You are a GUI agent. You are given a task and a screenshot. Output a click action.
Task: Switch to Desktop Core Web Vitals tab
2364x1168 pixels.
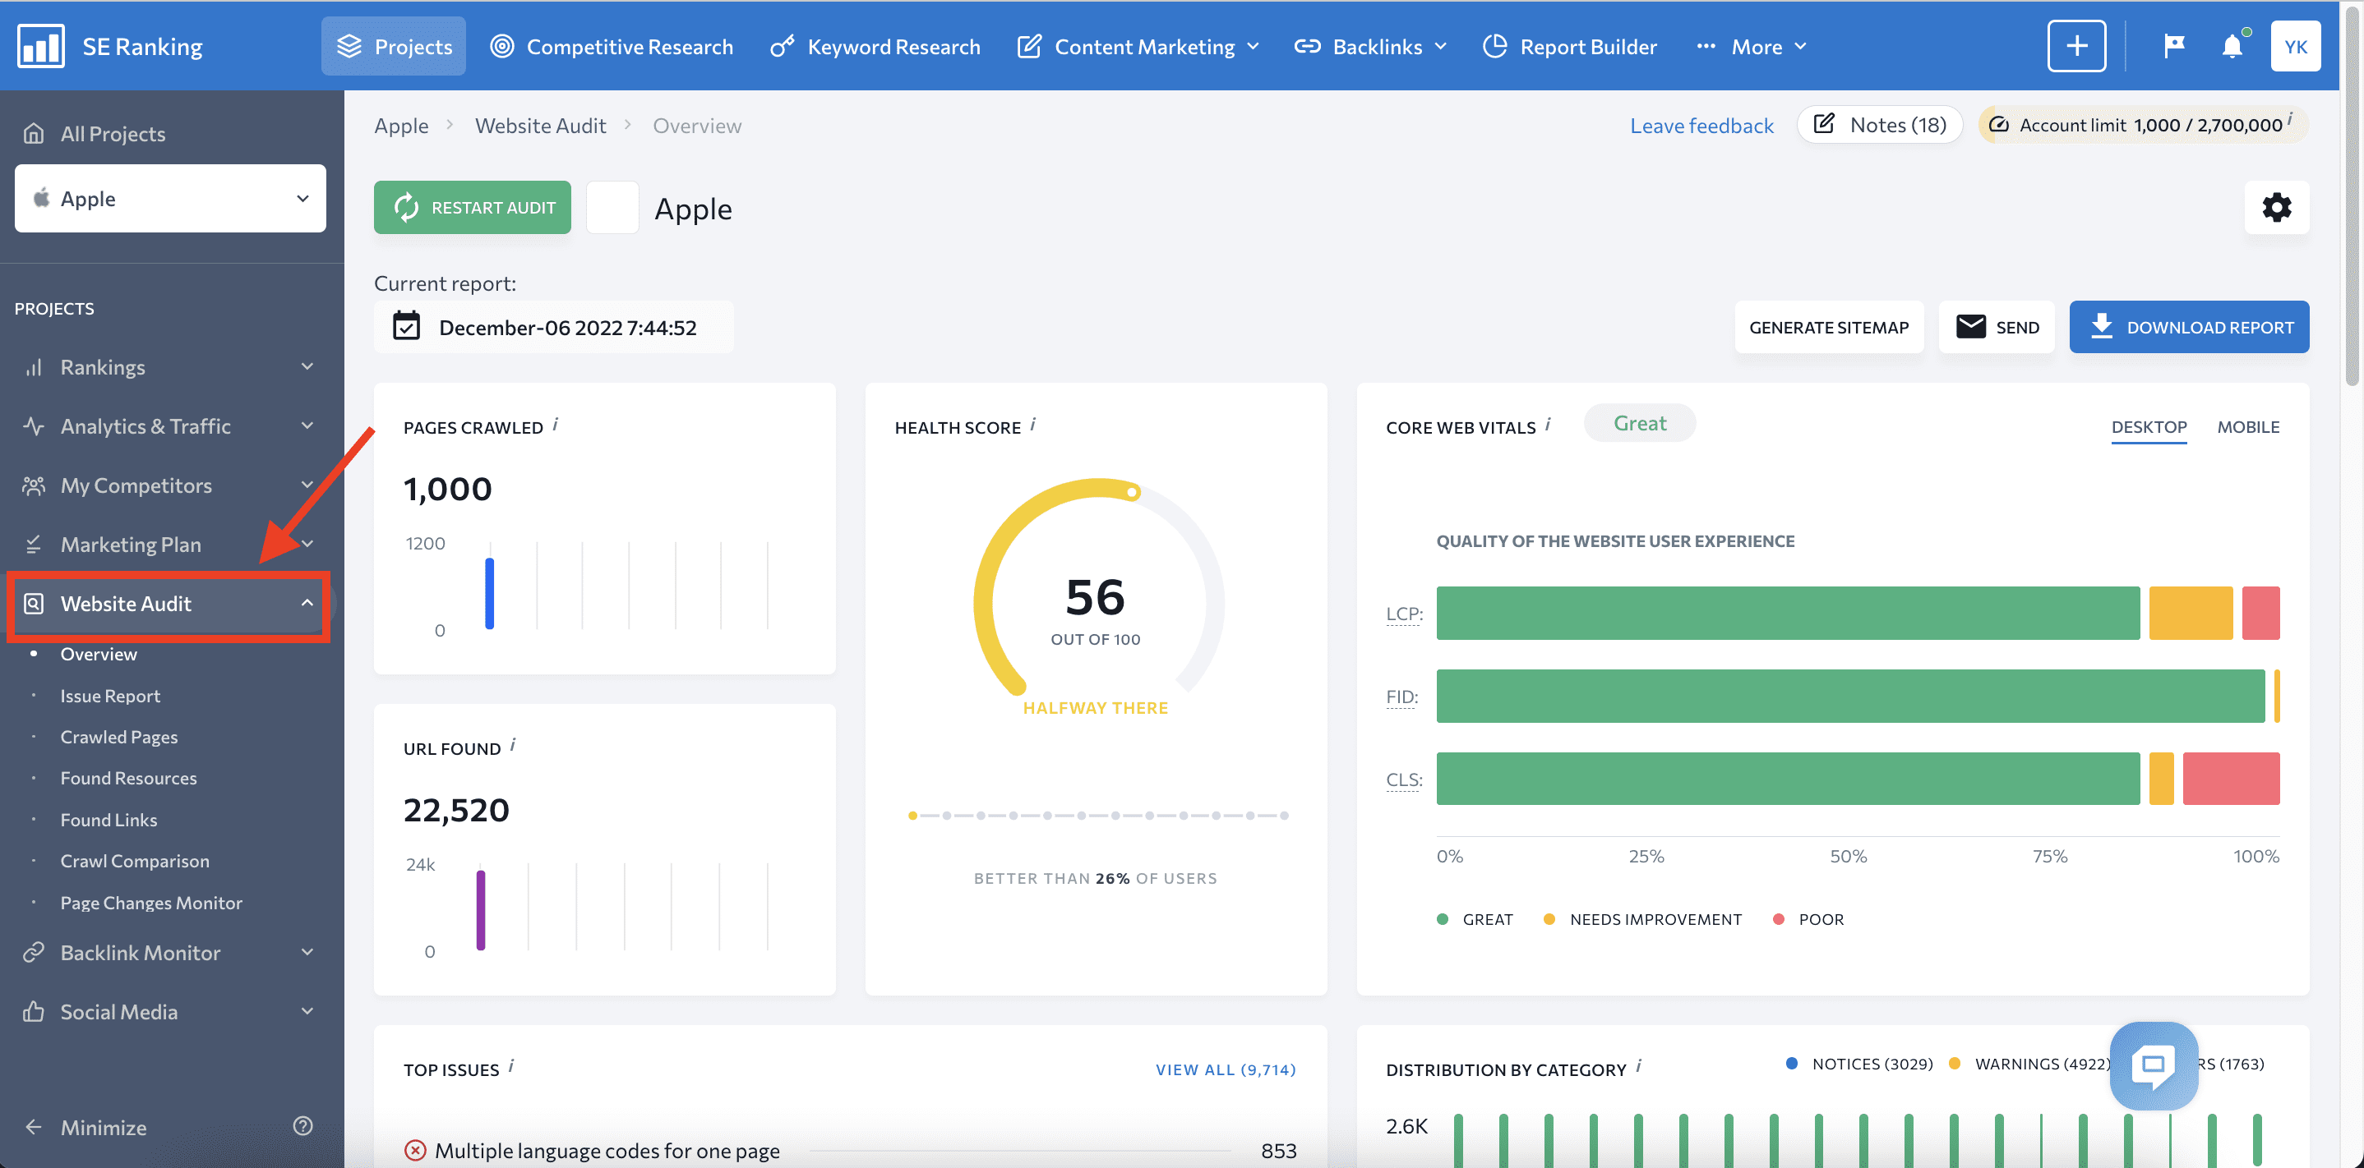tap(2147, 426)
